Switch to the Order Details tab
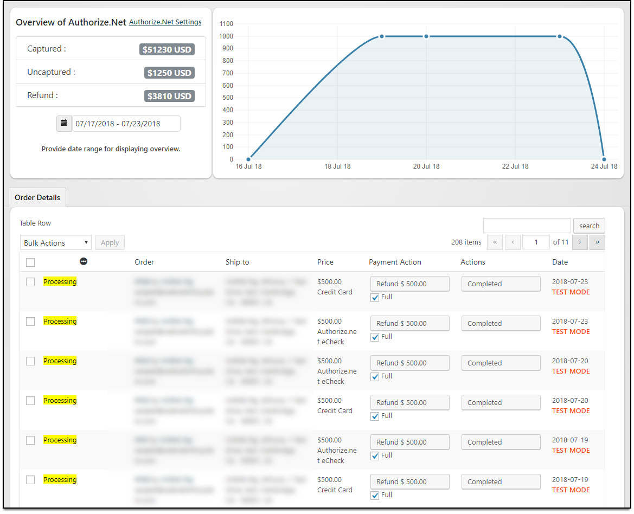This screenshot has width=634, height=514. click(x=37, y=197)
